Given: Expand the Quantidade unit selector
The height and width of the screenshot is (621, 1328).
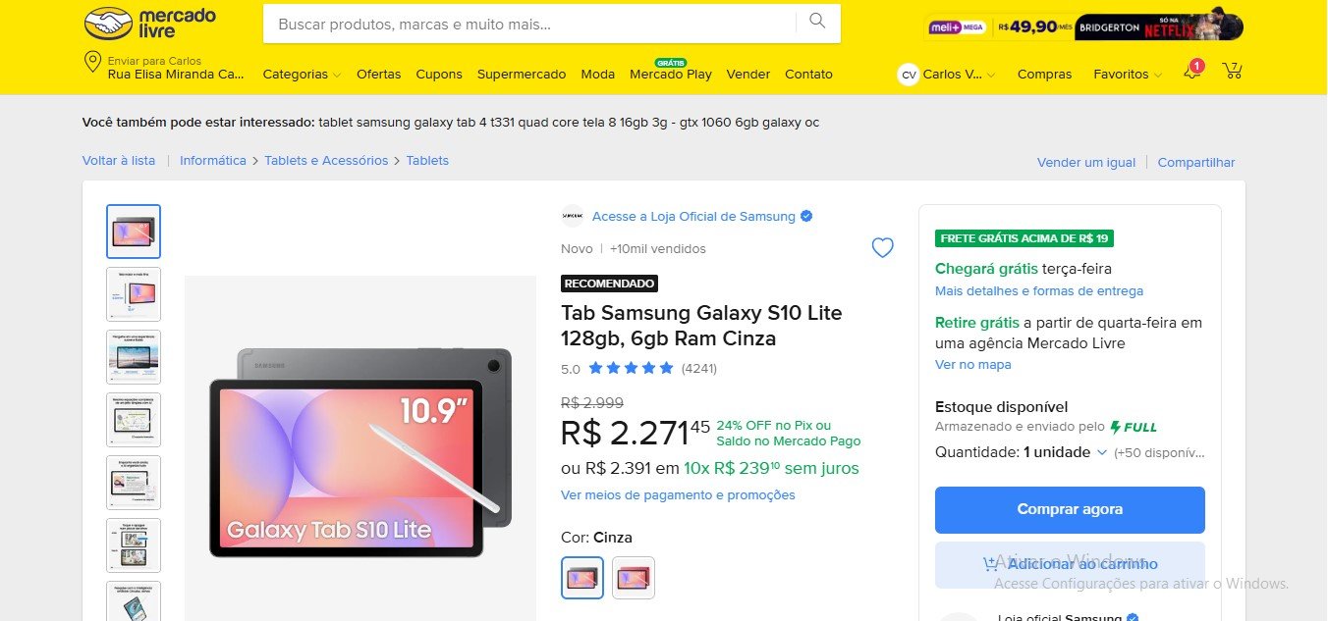Looking at the screenshot, I should click(1065, 452).
